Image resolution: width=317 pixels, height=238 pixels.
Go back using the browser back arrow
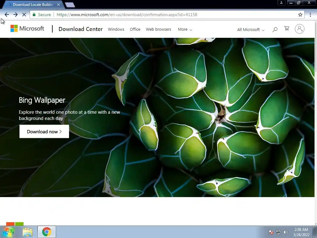(x=7, y=15)
